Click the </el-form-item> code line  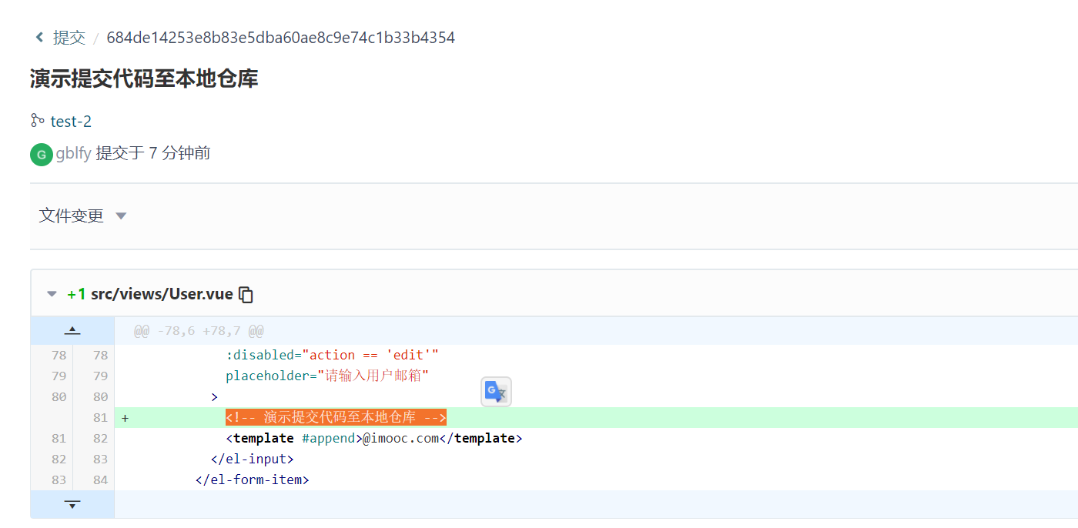pyautogui.click(x=253, y=480)
